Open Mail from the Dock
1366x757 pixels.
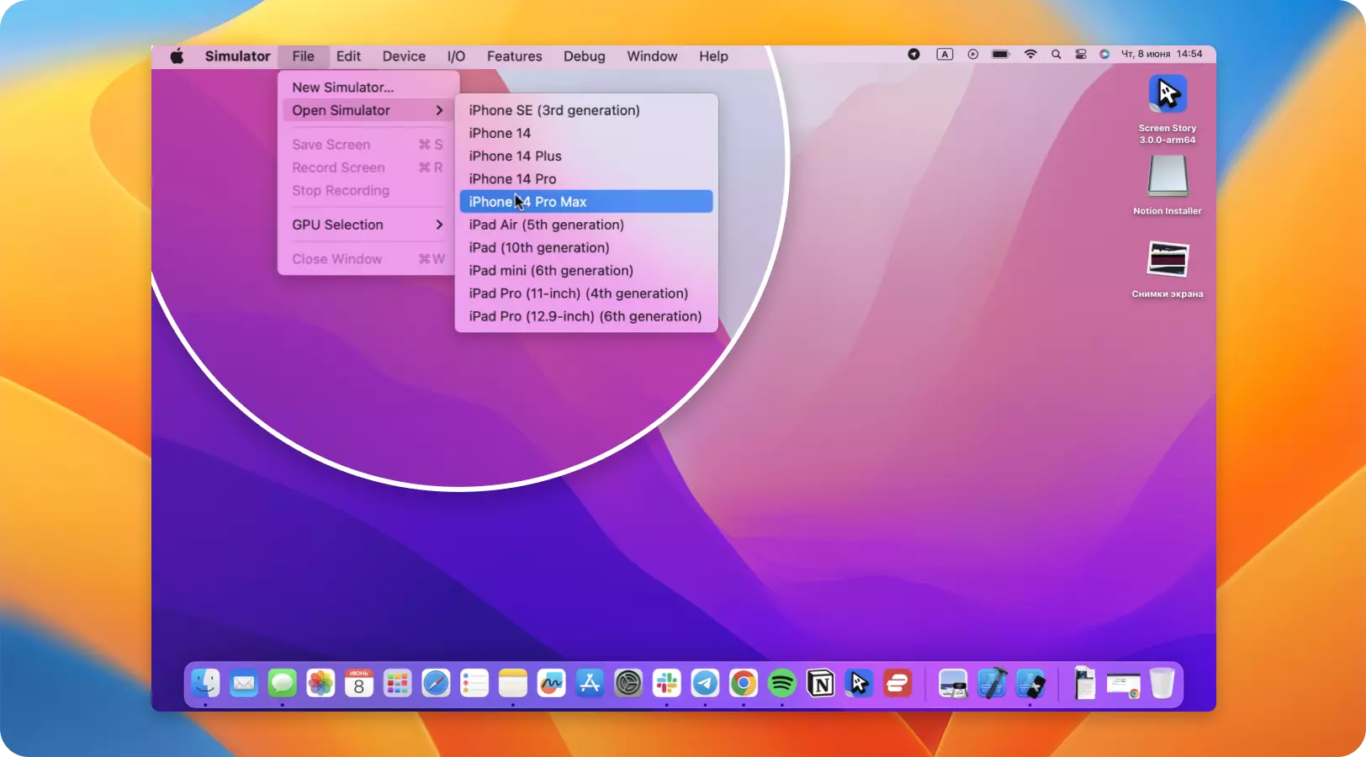click(244, 683)
